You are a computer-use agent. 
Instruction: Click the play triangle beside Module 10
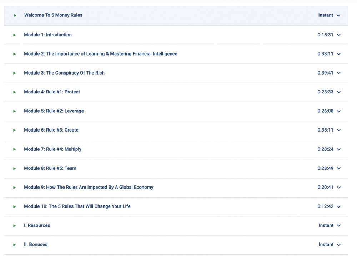[15, 207]
